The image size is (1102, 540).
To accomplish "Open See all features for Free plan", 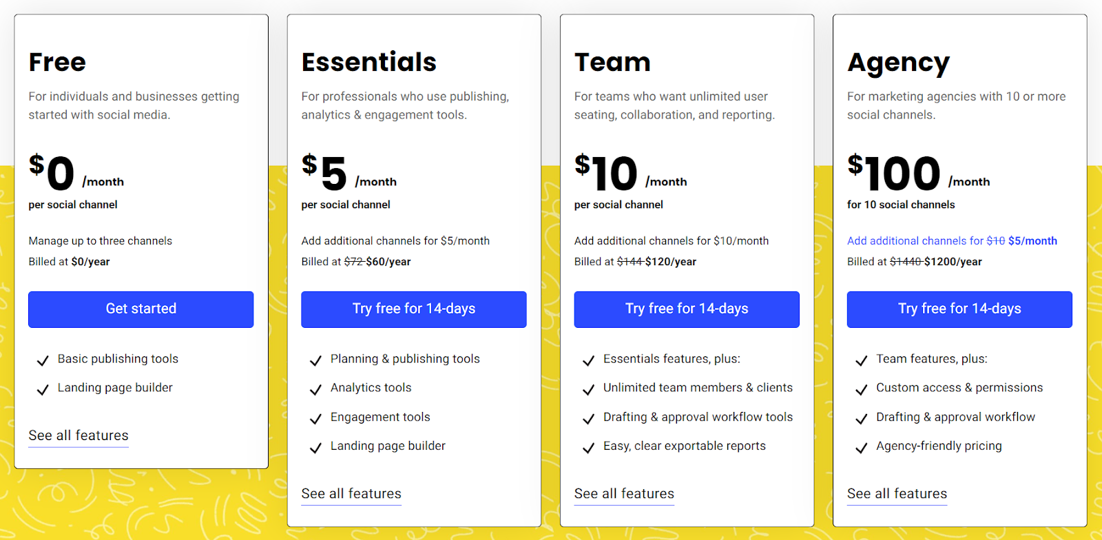I will (78, 435).
